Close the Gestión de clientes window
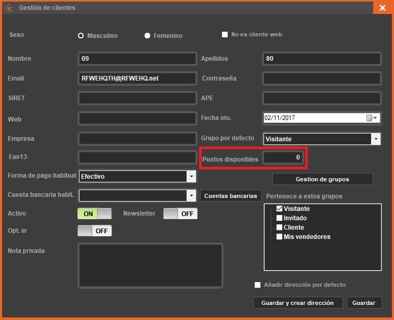The image size is (394, 320). tap(382, 8)
